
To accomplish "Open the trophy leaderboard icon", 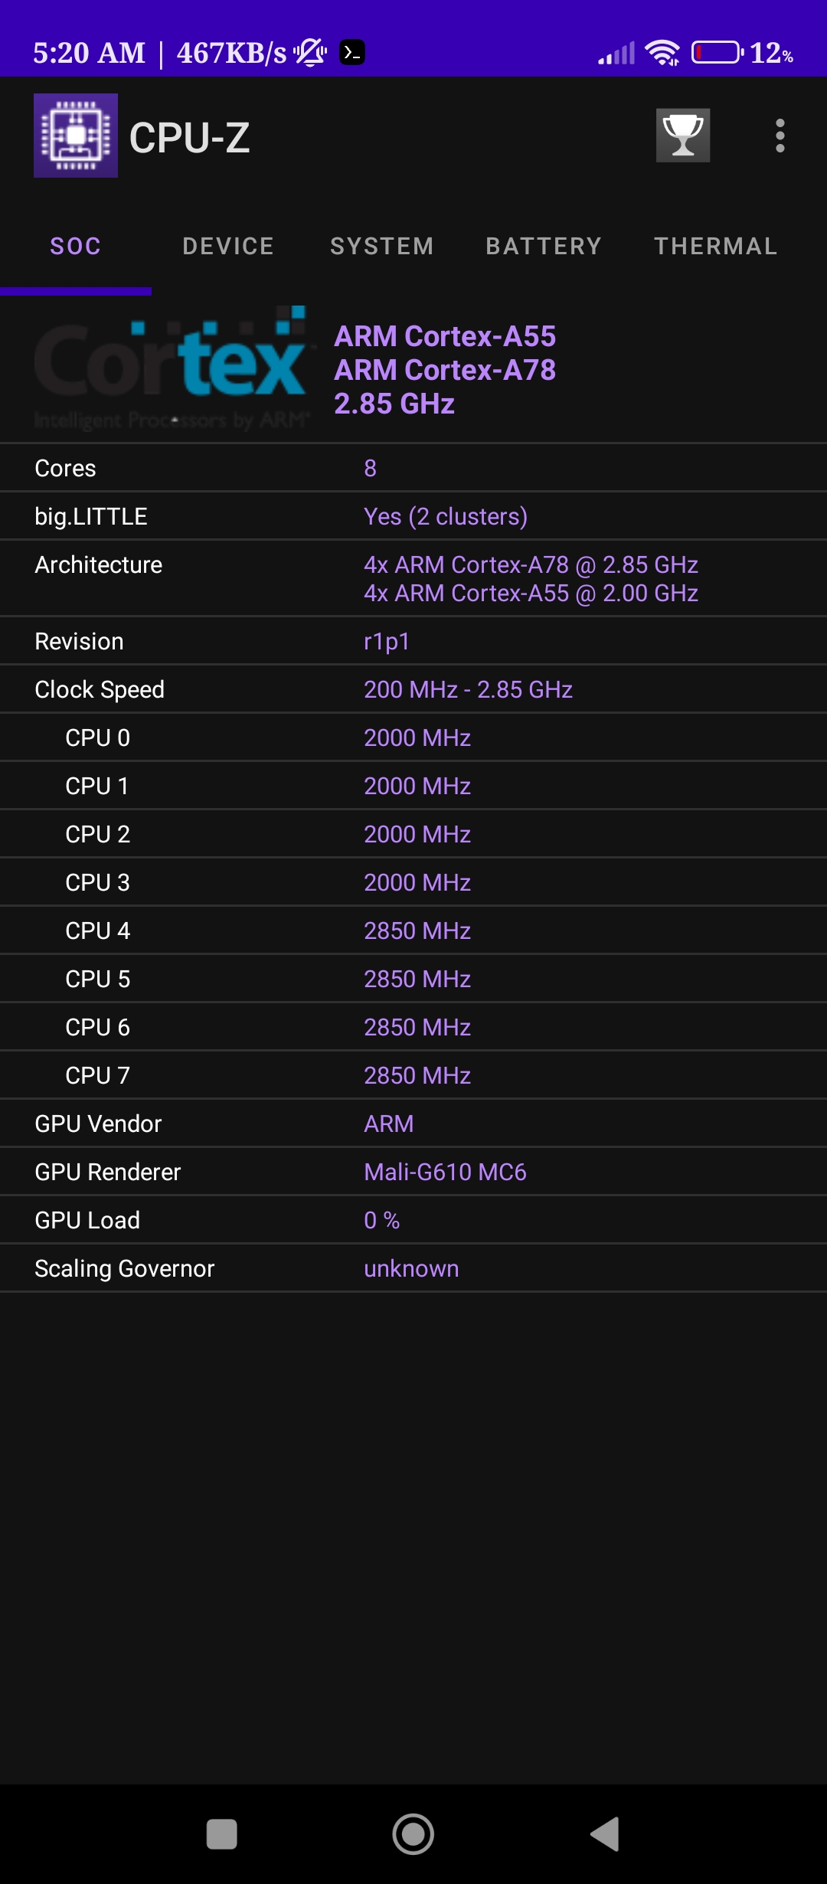I will pyautogui.click(x=684, y=134).
